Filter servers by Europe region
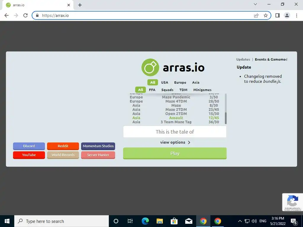 tap(180, 82)
